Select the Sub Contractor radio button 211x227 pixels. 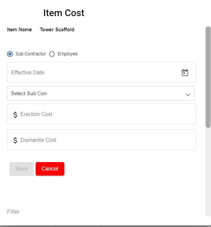coord(10,54)
